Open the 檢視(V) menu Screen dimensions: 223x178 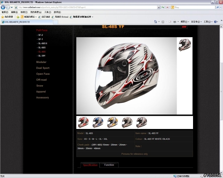[24, 12]
